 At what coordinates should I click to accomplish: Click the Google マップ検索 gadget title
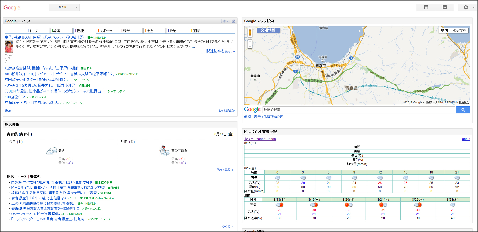(x=259, y=21)
